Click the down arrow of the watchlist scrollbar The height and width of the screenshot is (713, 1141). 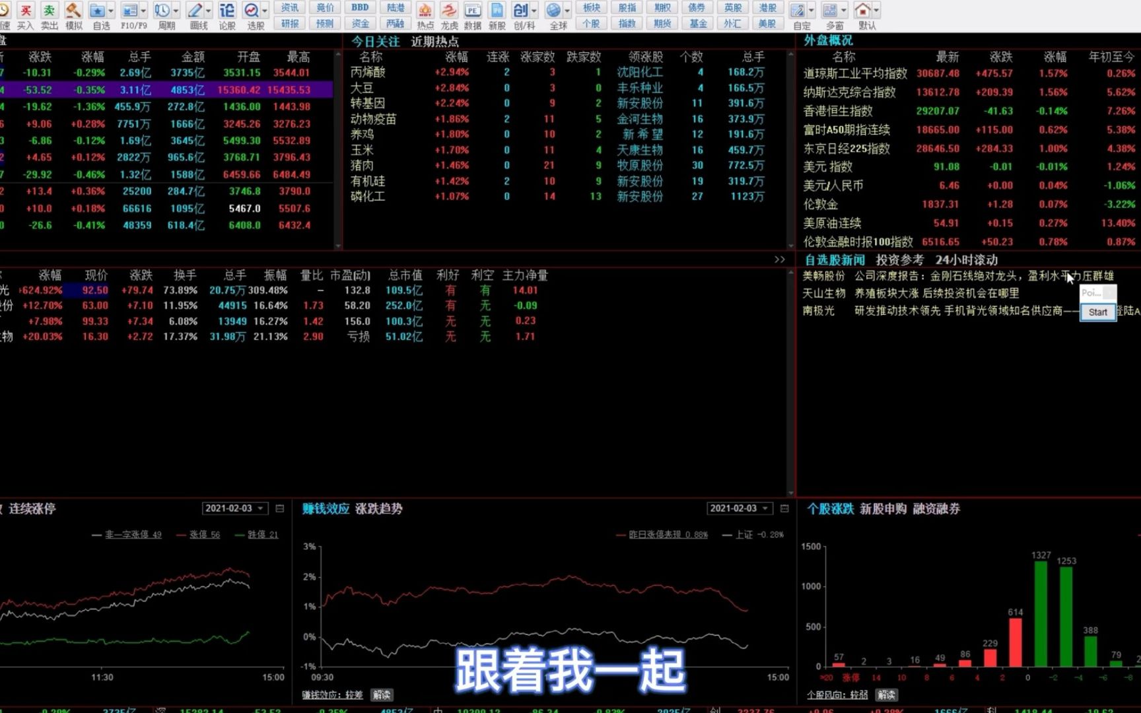[x=790, y=492]
